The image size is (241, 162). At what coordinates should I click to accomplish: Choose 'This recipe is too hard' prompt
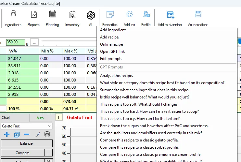pyautogui.click(x=167, y=111)
